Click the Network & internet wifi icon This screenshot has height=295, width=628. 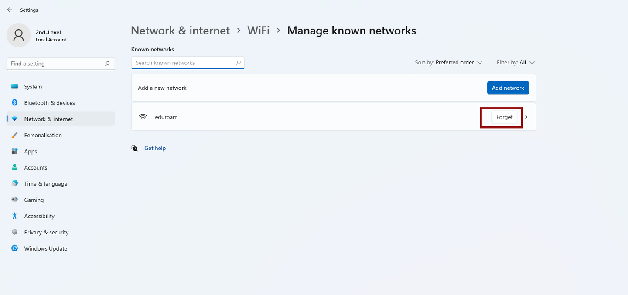(x=15, y=119)
